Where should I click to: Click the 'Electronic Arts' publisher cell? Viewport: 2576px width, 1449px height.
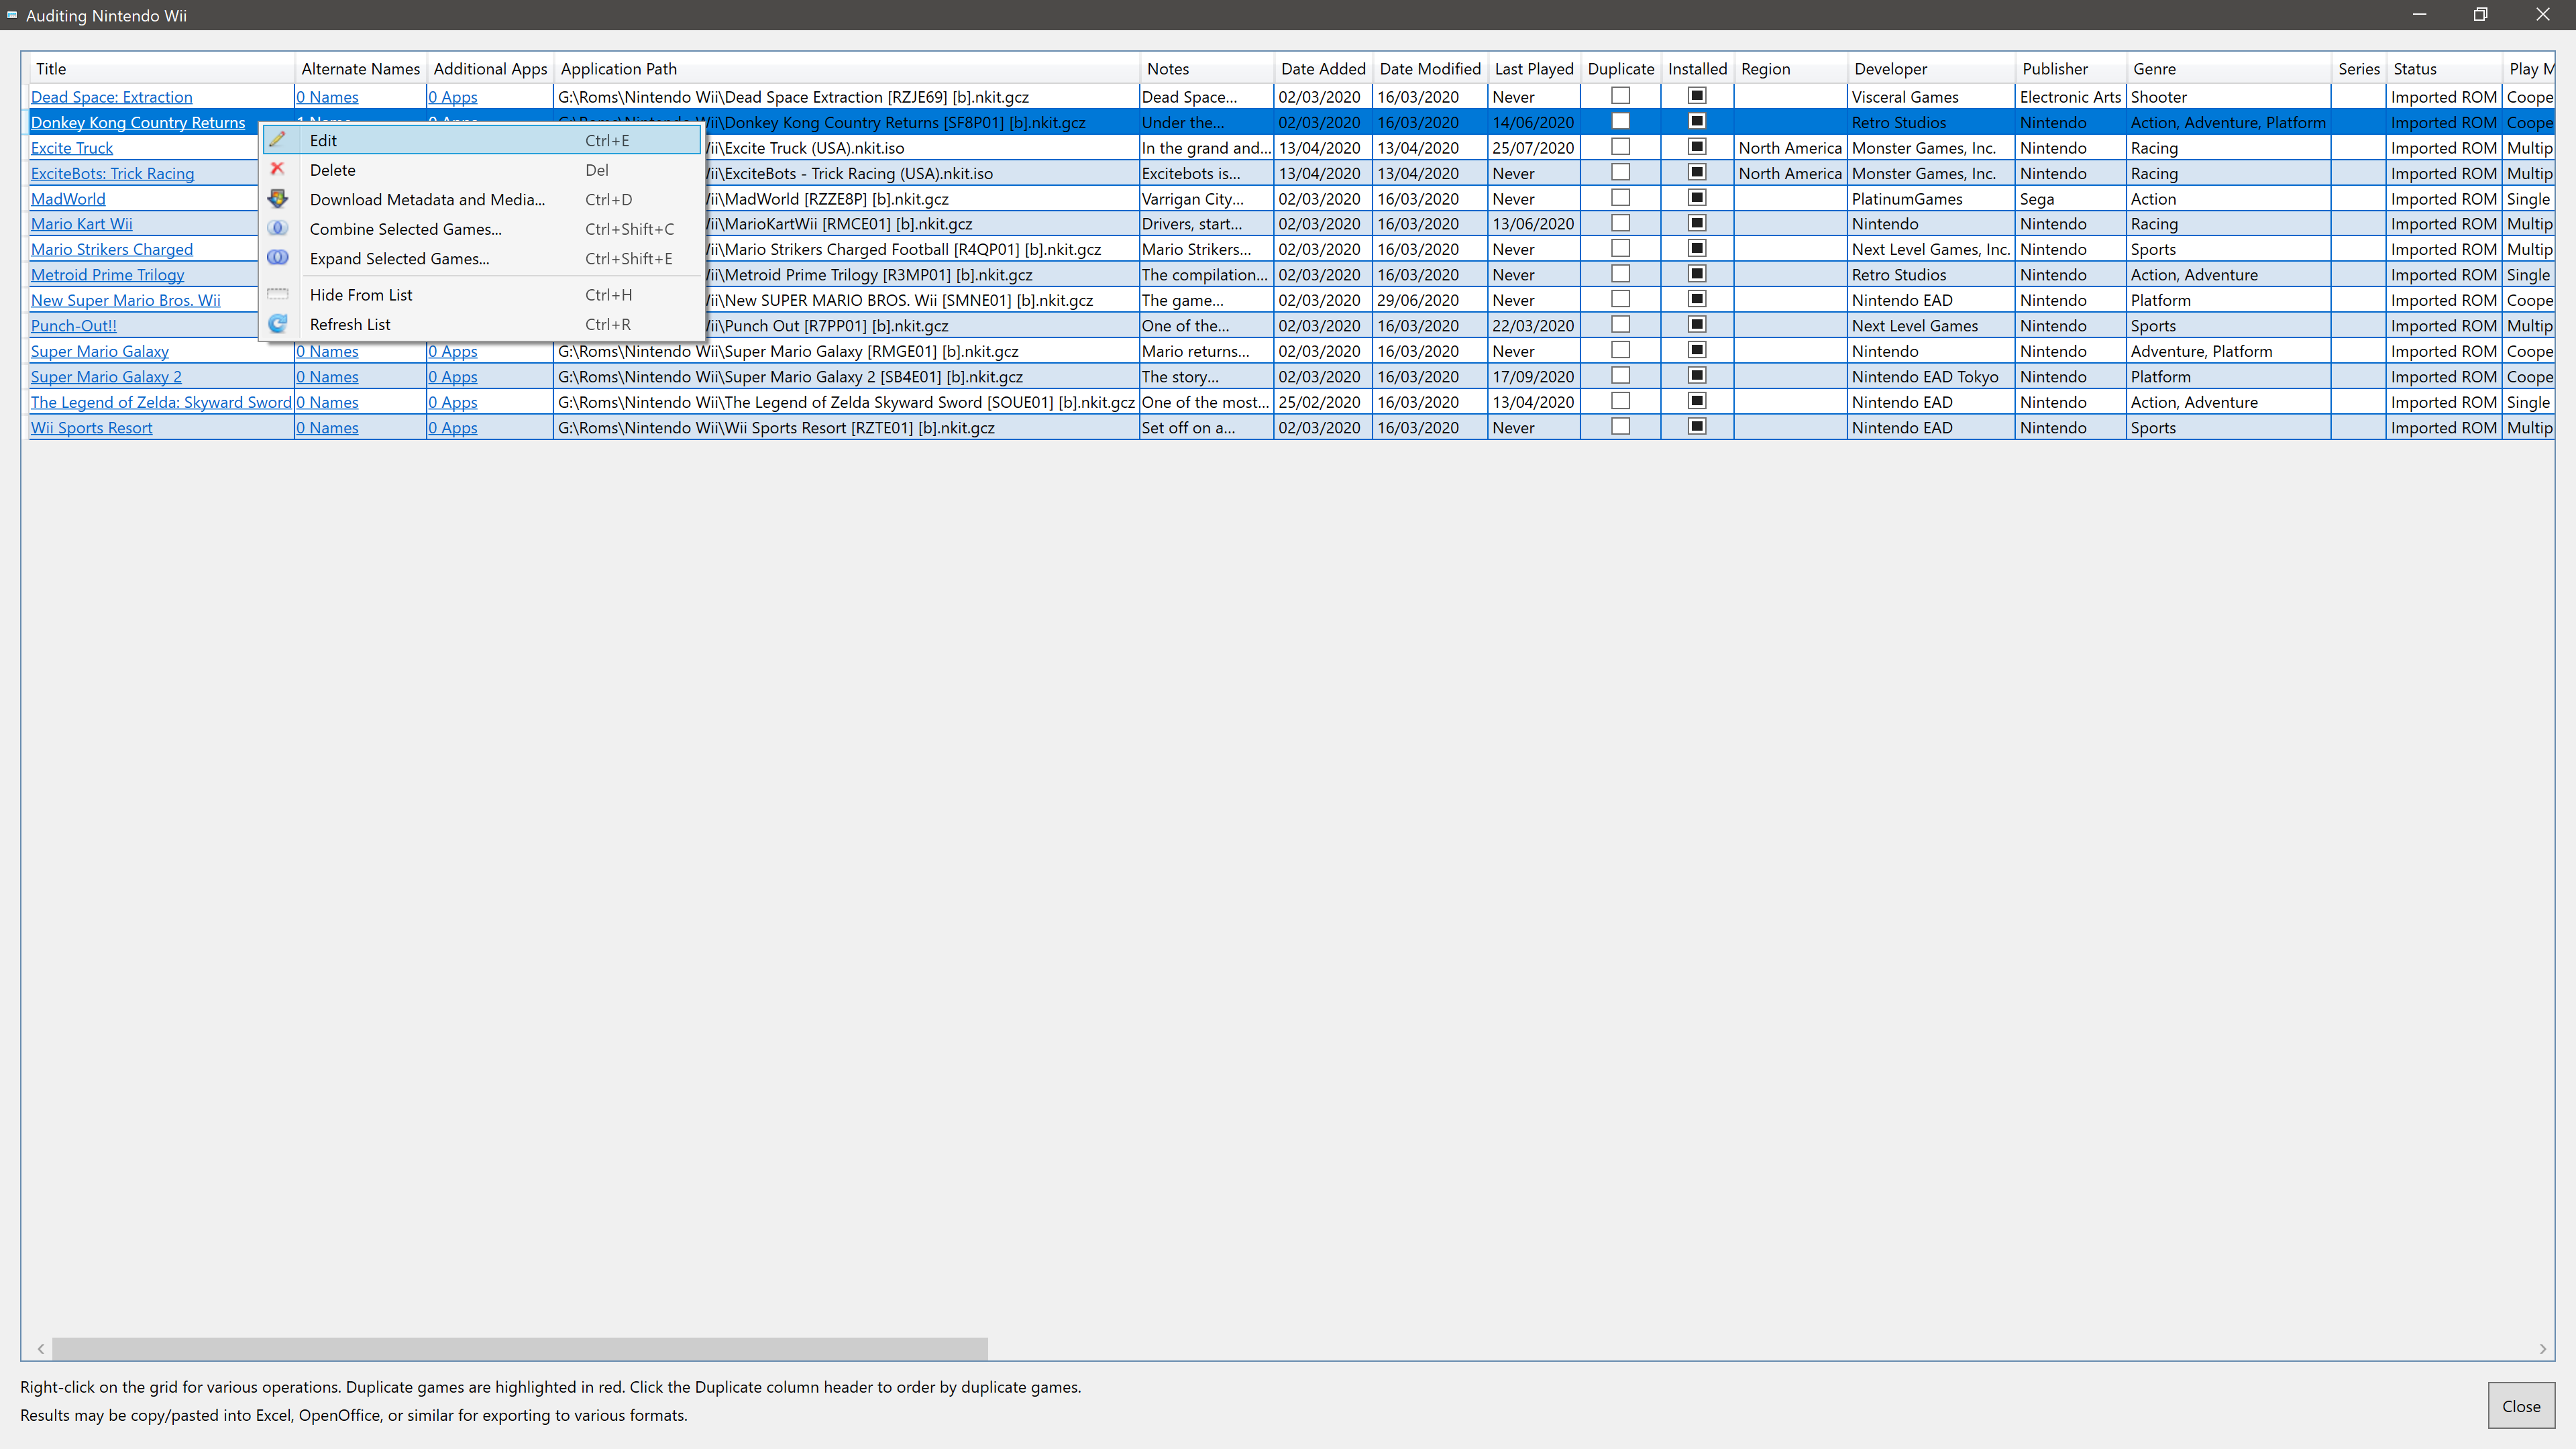[x=2070, y=97]
